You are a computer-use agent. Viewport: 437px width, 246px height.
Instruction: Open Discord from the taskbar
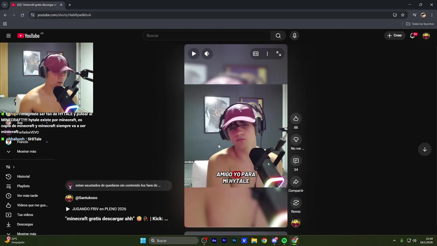(x=274, y=241)
